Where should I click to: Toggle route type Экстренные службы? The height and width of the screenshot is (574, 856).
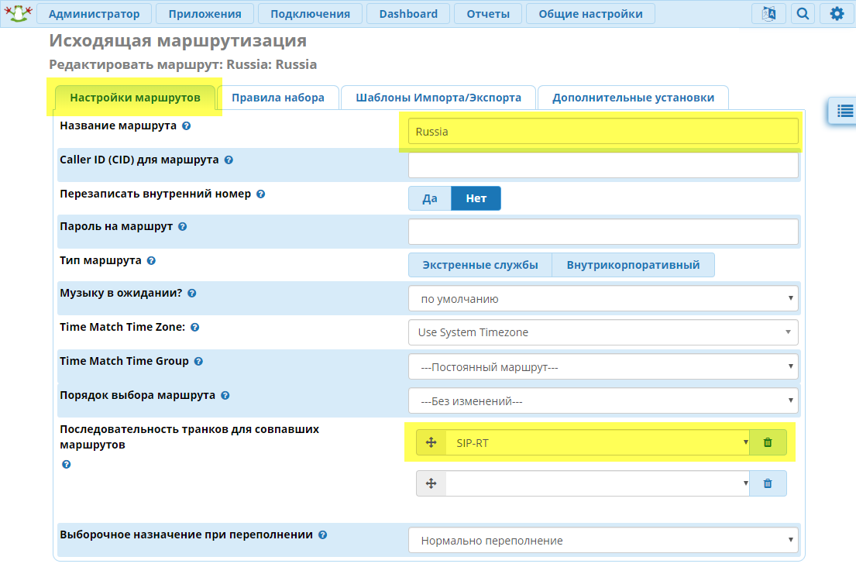(x=480, y=265)
